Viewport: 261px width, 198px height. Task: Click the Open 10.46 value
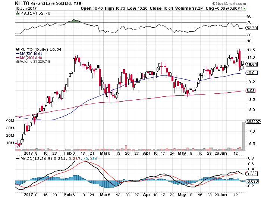point(92,8)
